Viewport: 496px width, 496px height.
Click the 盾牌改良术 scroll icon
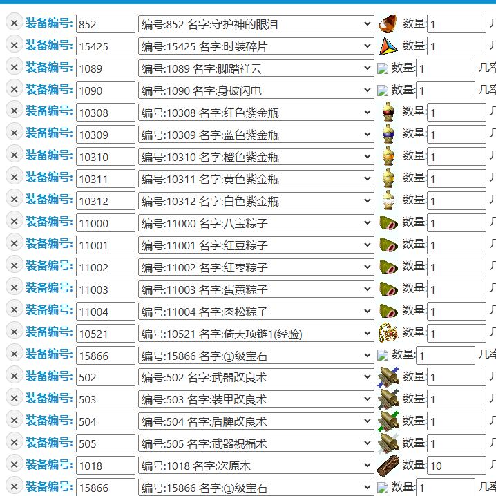click(388, 421)
